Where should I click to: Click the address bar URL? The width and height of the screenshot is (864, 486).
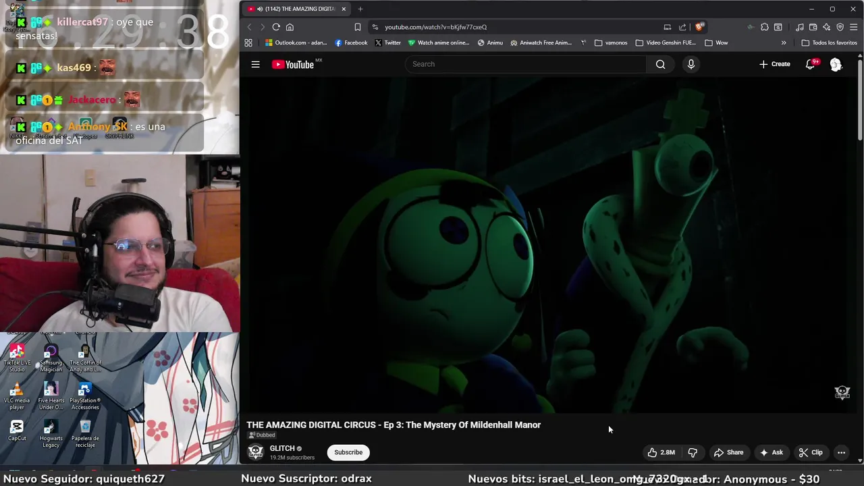tap(435, 27)
